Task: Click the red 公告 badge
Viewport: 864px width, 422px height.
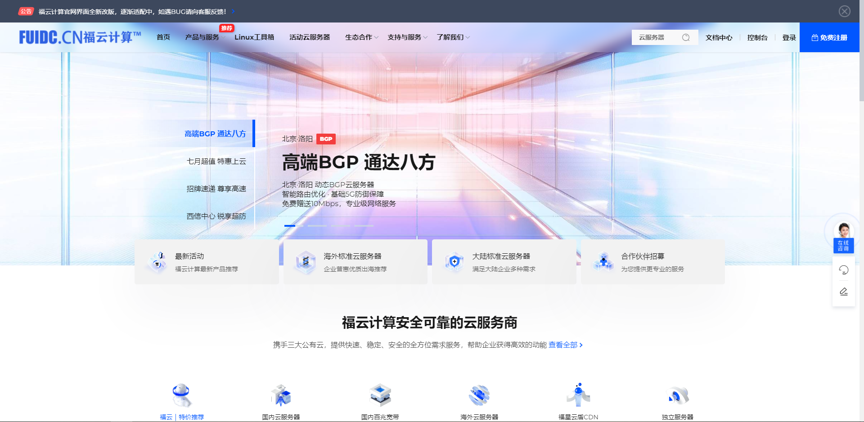Action: pos(26,11)
